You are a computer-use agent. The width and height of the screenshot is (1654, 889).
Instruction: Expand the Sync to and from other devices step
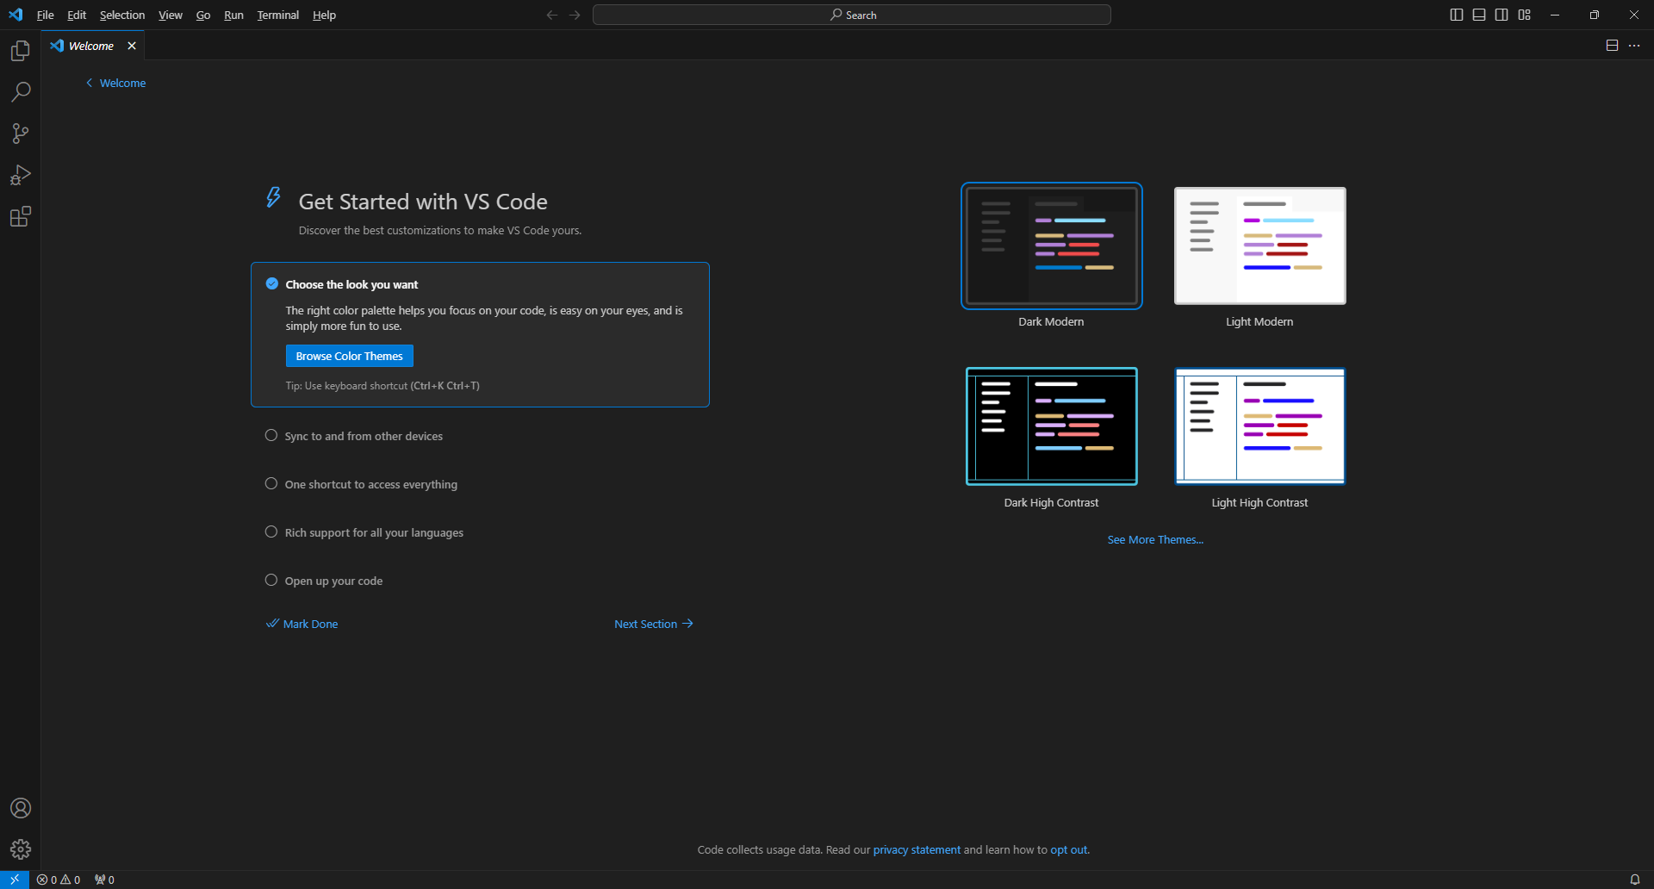click(x=364, y=436)
